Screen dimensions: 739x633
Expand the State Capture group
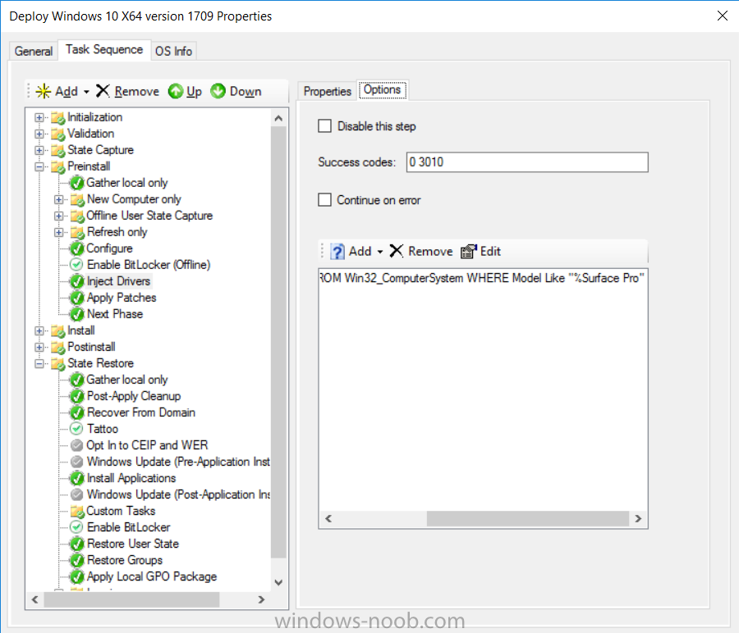point(39,151)
